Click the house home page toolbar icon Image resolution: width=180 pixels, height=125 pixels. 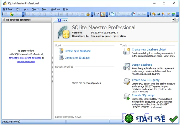[154, 14]
